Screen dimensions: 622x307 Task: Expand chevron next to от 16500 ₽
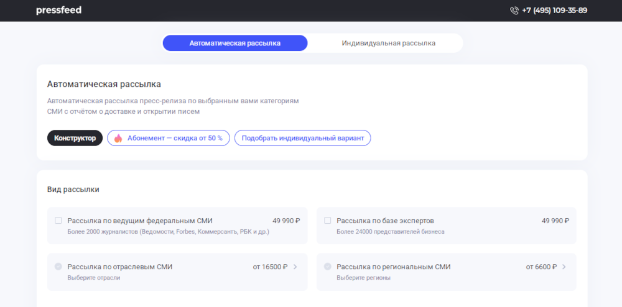coord(295,267)
